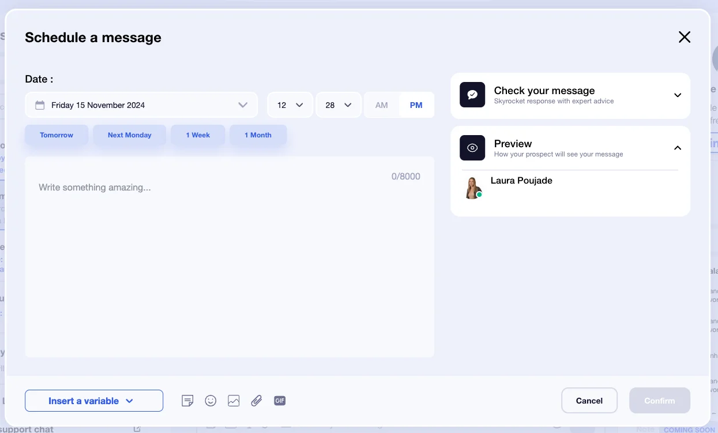718x433 pixels.
Task: Open the emoji picker
Action: (210, 401)
